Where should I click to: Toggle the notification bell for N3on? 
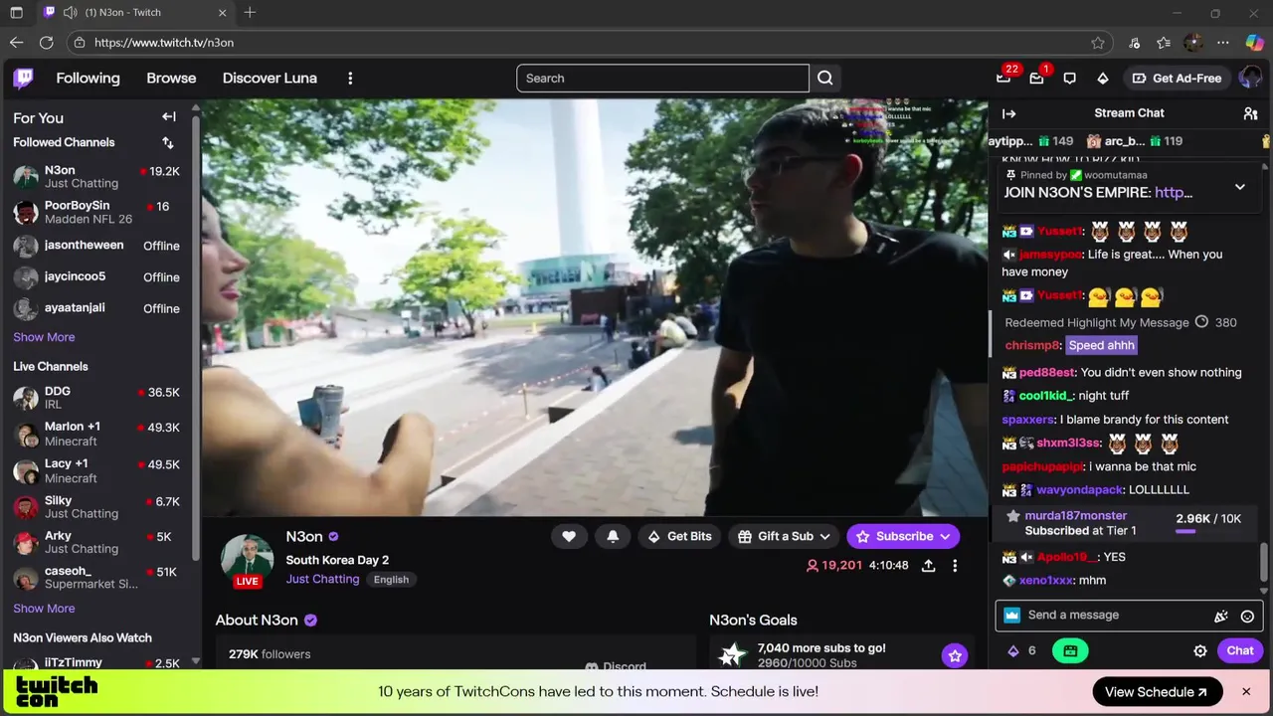(x=613, y=536)
